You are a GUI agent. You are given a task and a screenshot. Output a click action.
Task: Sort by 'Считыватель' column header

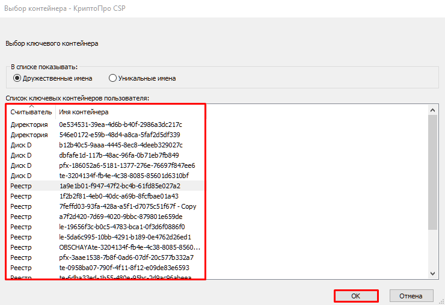tap(31, 112)
